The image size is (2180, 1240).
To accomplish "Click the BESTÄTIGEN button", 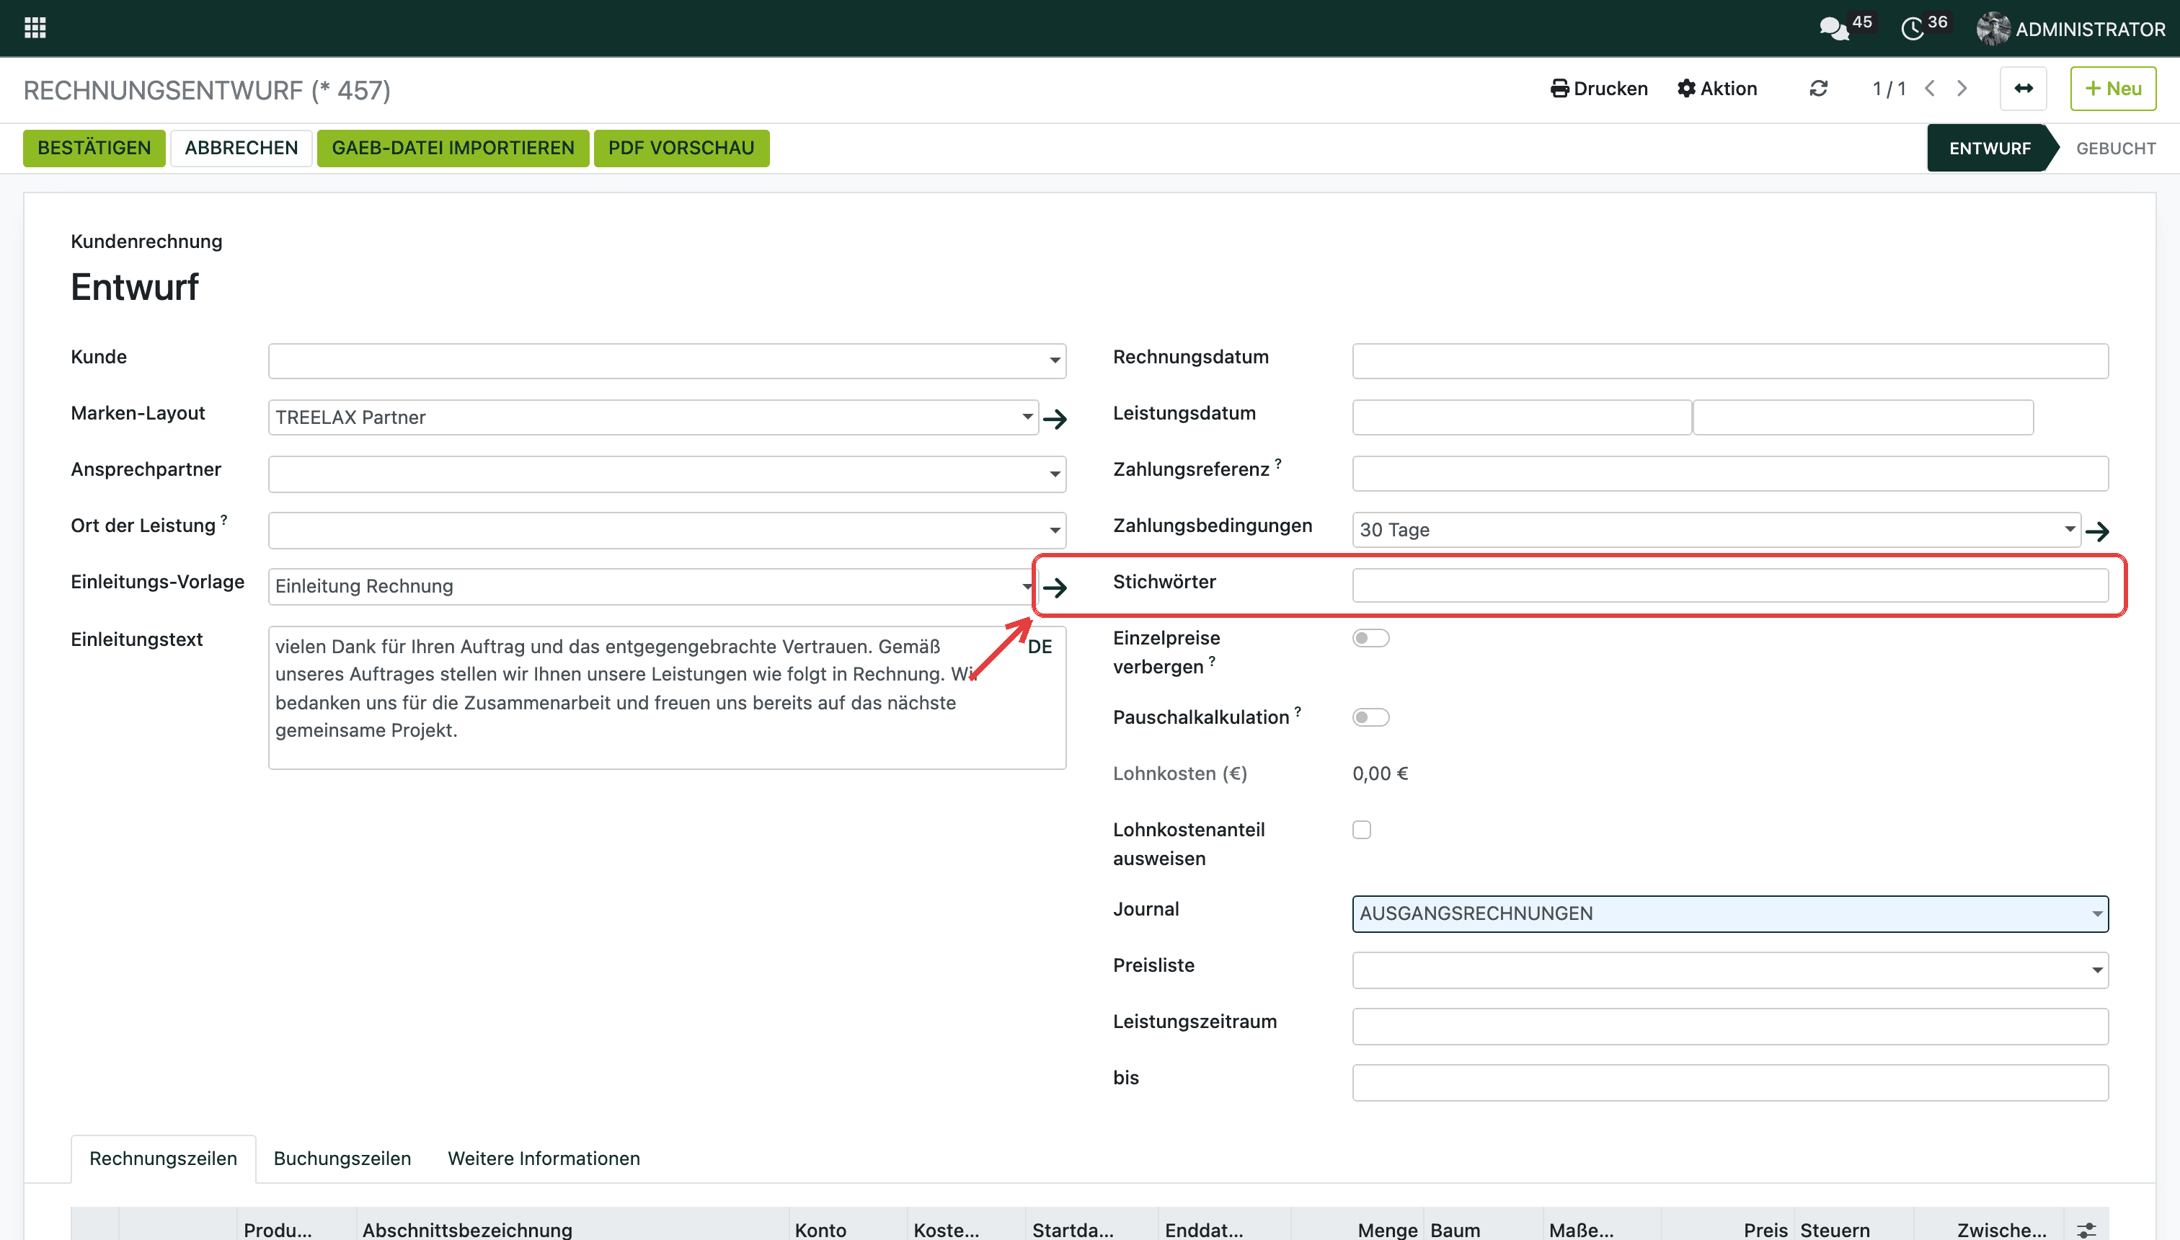I will point(94,149).
